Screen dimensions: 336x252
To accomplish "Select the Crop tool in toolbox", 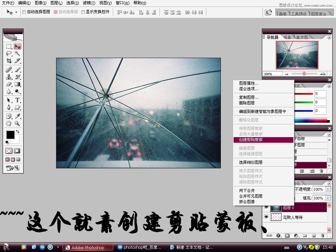I will click(9, 61).
